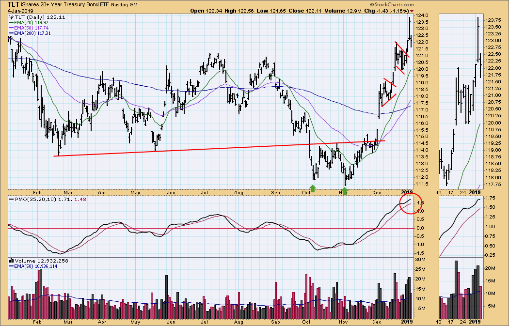Click '24' on the zoom panel bottom date axis
Image resolution: width=509 pixels, height=326 pixels.
[463, 322]
